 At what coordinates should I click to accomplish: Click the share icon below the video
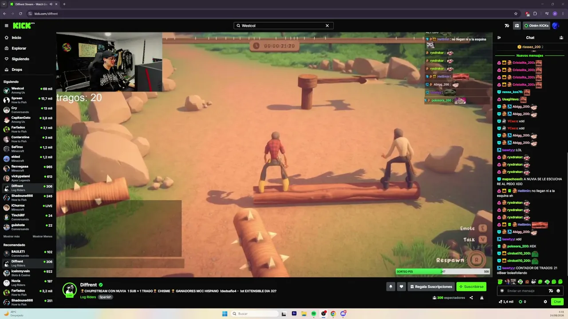[x=471, y=298]
